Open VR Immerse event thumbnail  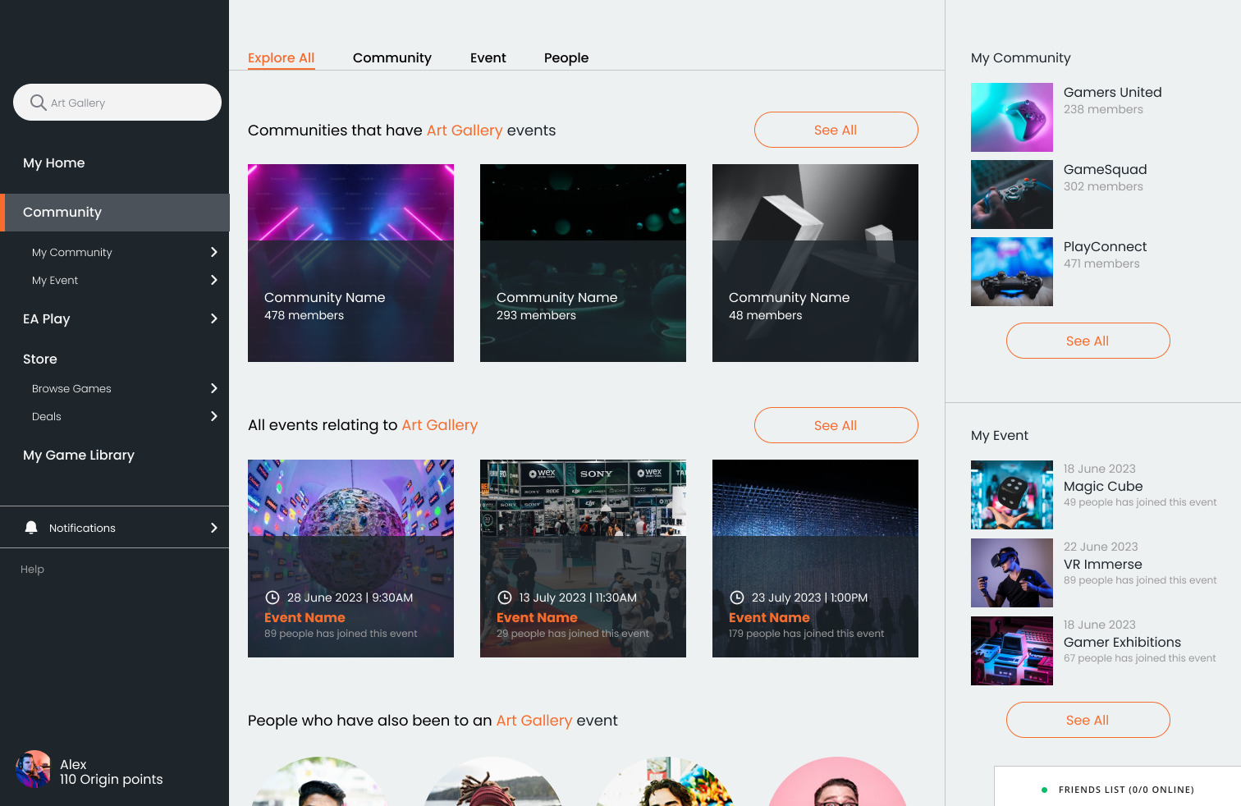point(1012,573)
